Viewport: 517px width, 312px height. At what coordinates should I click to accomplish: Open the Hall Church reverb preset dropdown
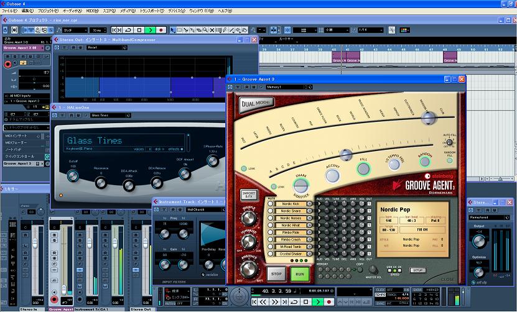[x=207, y=209]
